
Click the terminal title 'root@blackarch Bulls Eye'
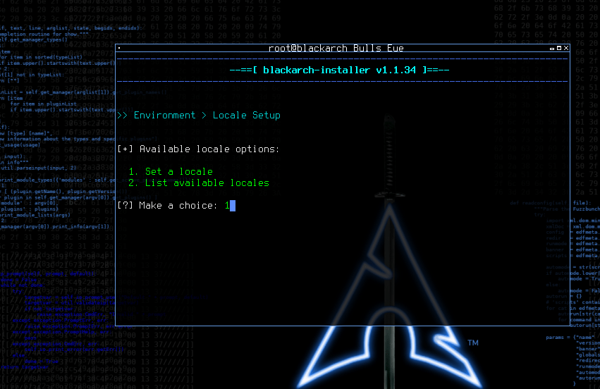pyautogui.click(x=336, y=48)
